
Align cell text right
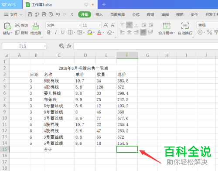[x=136, y=32]
